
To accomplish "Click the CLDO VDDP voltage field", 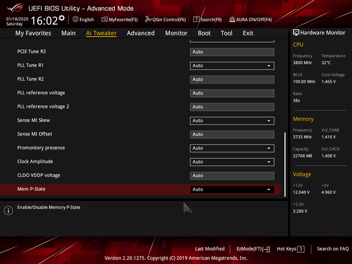I will (232, 176).
